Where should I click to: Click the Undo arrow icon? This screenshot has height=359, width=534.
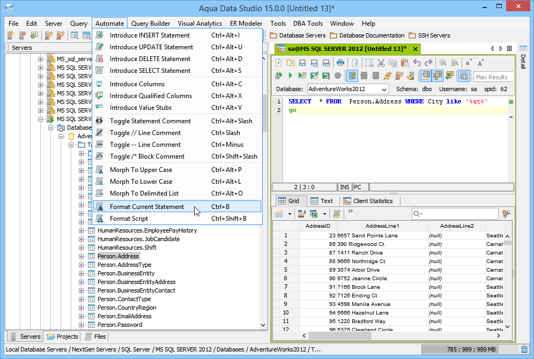tap(417, 63)
